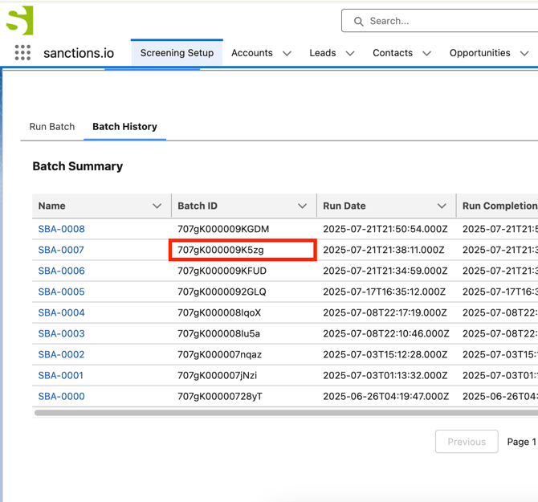Sort by the Run Date column header
Screen dimensions: 538x502
[x=386, y=206]
